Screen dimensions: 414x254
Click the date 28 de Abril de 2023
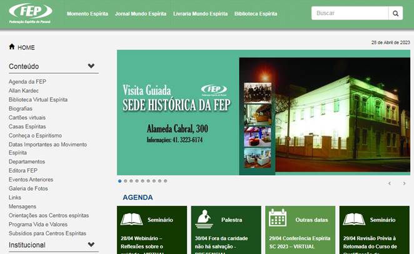coord(390,43)
